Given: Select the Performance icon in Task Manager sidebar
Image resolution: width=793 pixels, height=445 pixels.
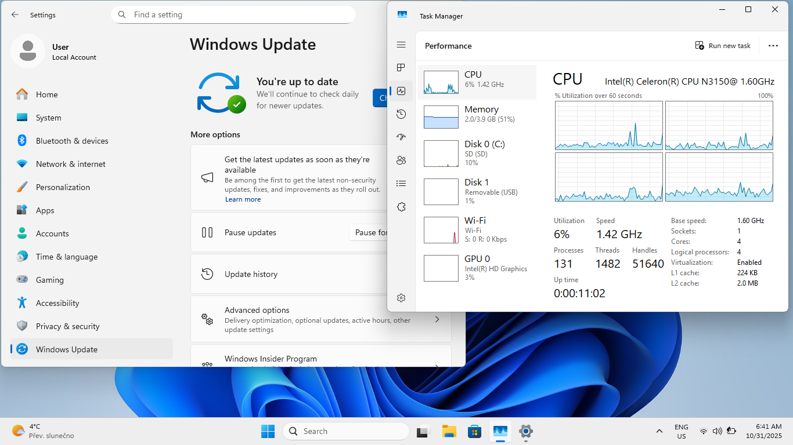Looking at the screenshot, I should coord(401,90).
